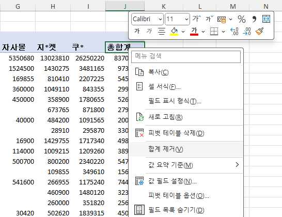Toggle bold formatting in mini toolbar
The width and height of the screenshot is (282, 217).
tap(137, 31)
